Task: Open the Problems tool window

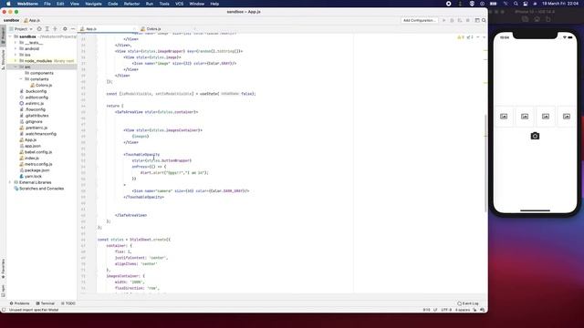Action: (19, 303)
